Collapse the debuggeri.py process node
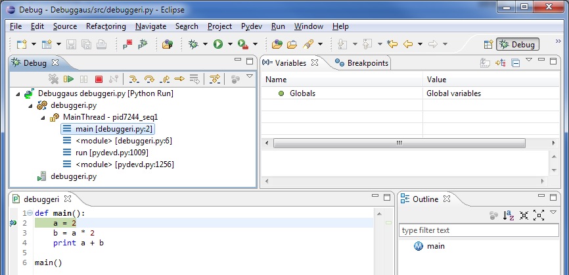569x275 pixels. (30, 106)
